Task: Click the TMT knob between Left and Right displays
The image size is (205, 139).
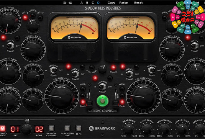Action: point(27,129)
